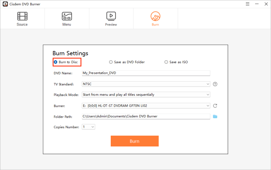The height and width of the screenshot is (170, 271).
Task: Click the DVD Name text field
Action: click(x=146, y=73)
